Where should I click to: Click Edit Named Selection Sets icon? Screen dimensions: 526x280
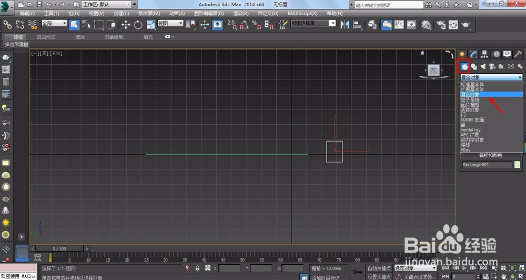coord(284,25)
